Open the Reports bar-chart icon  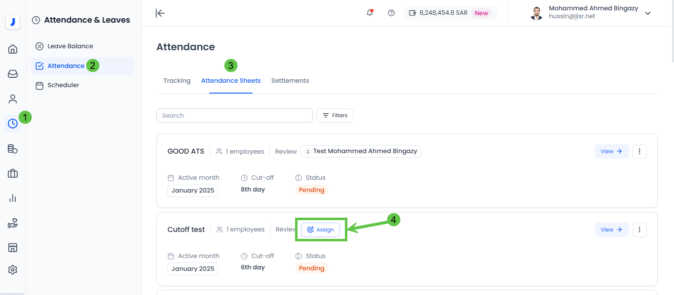pyautogui.click(x=12, y=198)
